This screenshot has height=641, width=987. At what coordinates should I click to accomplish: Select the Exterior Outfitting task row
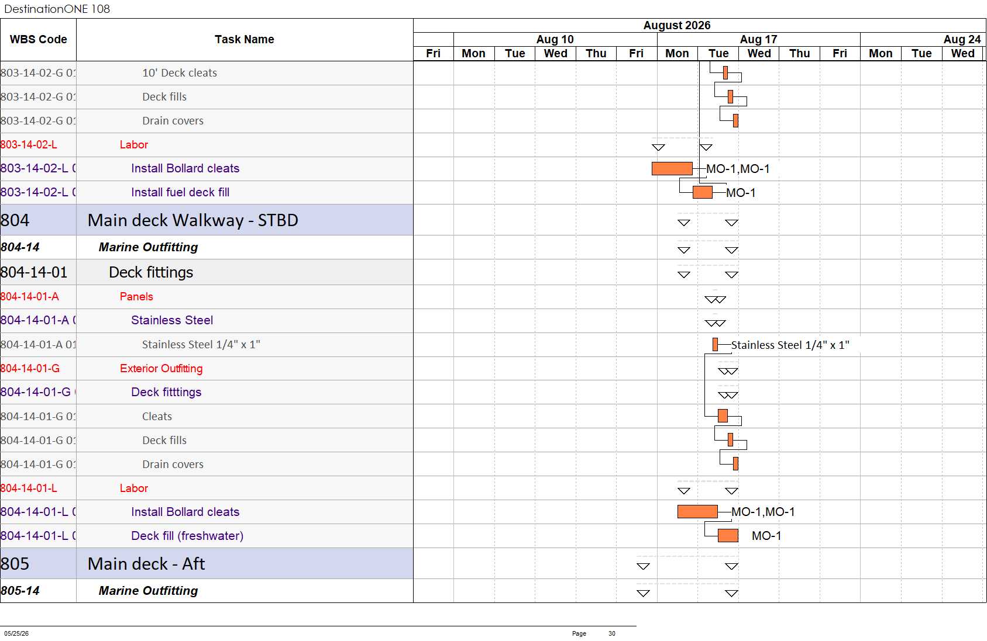point(207,369)
